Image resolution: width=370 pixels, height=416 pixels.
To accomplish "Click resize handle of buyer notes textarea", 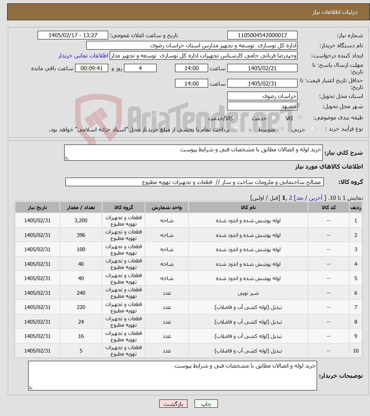I will coord(30,387).
